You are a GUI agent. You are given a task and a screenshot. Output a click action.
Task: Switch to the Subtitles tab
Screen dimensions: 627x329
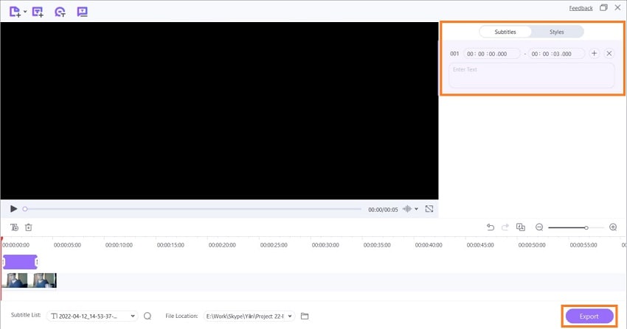click(505, 32)
